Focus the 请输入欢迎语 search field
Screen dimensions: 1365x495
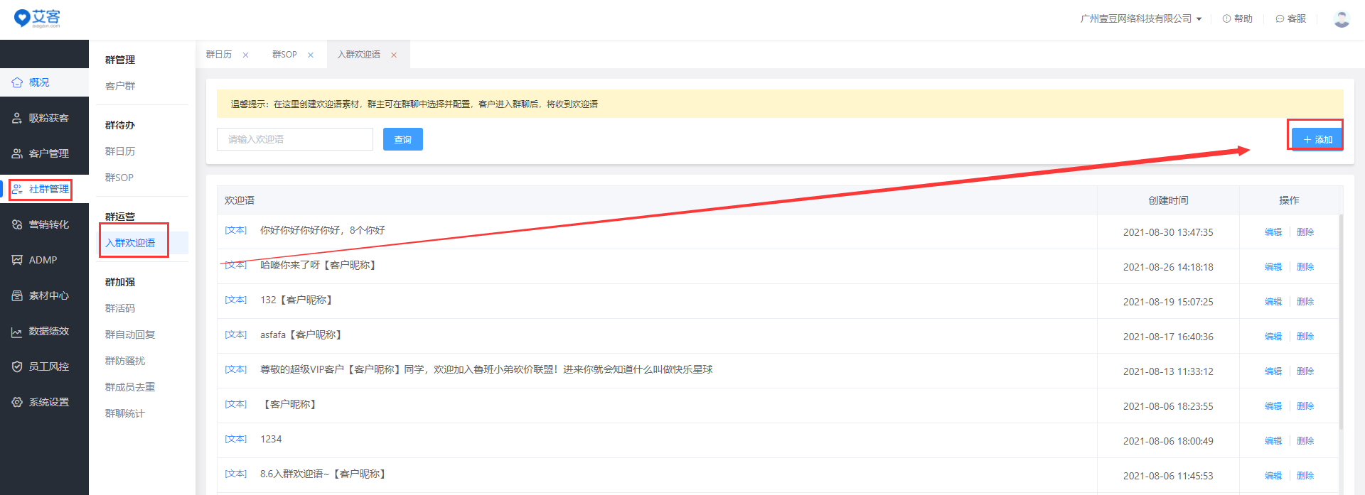click(294, 139)
